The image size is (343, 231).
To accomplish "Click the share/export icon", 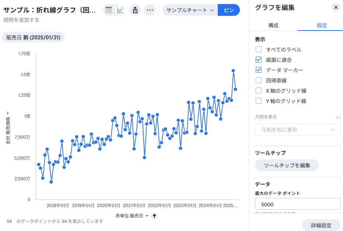I will pos(135,10).
